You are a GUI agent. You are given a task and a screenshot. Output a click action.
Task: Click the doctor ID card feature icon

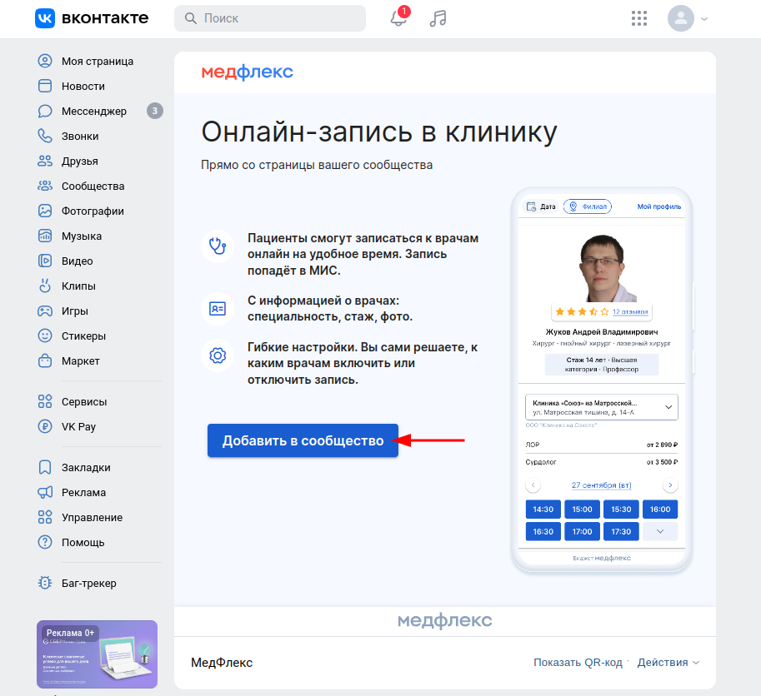click(x=218, y=309)
